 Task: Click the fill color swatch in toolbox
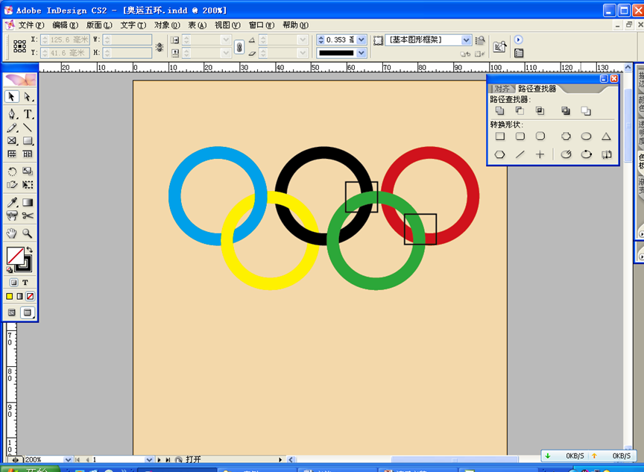(13, 256)
